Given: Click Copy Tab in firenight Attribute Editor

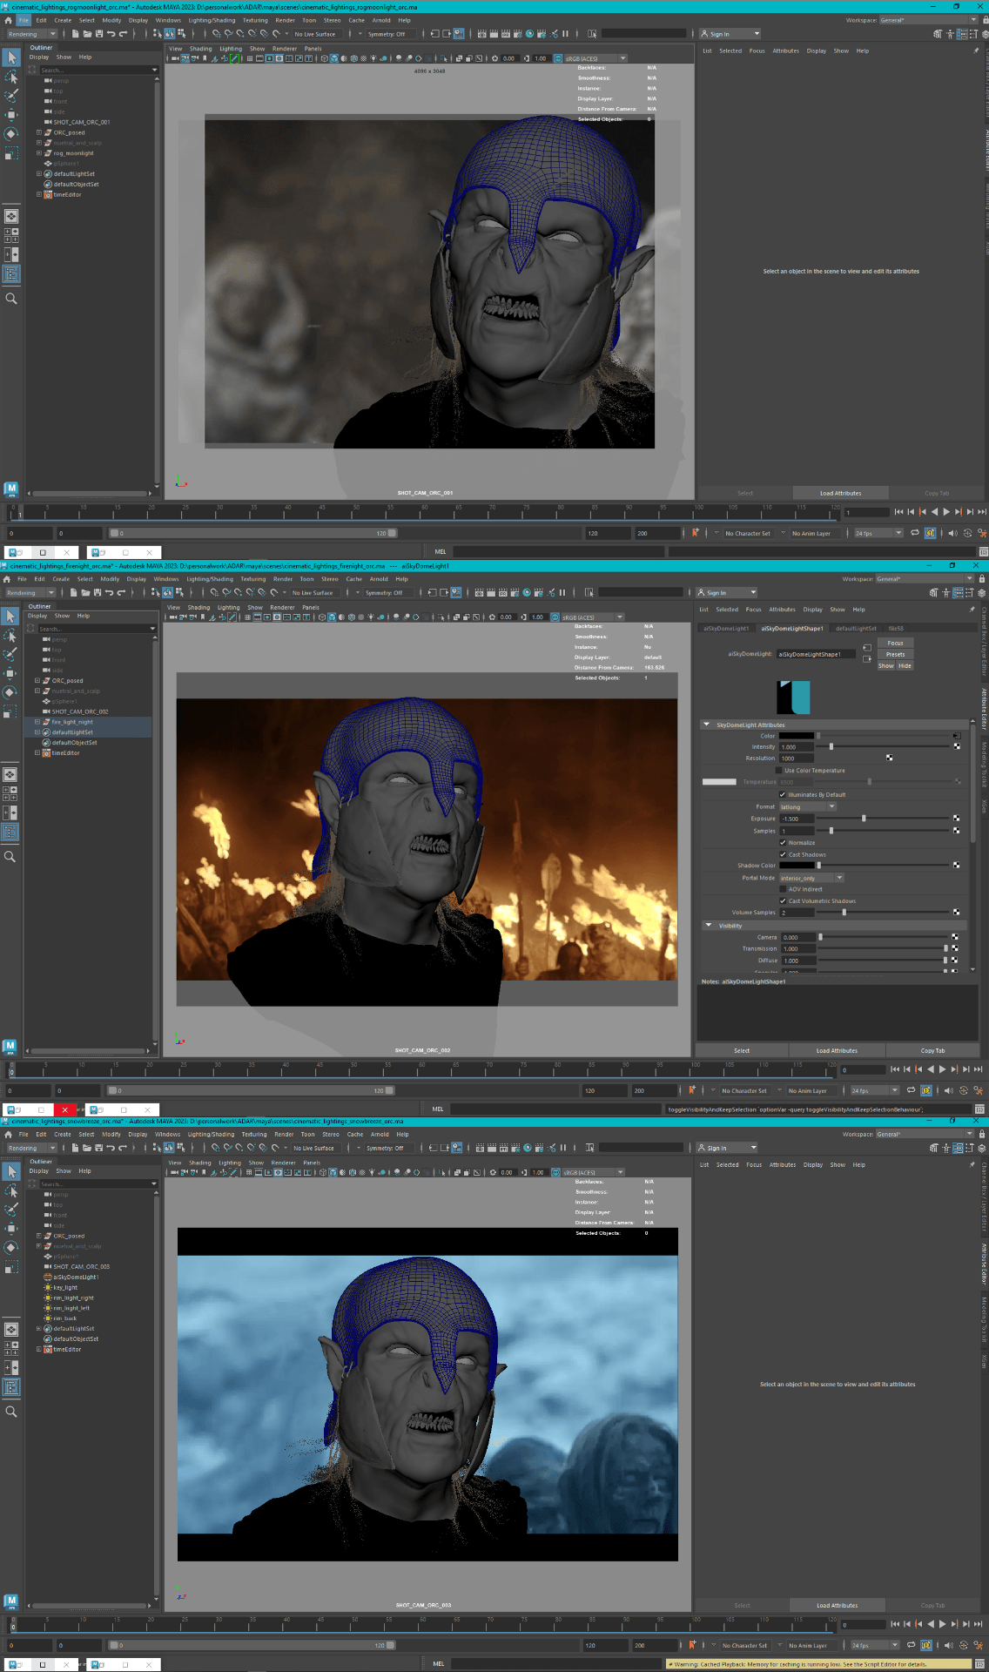Looking at the screenshot, I should click(932, 1051).
